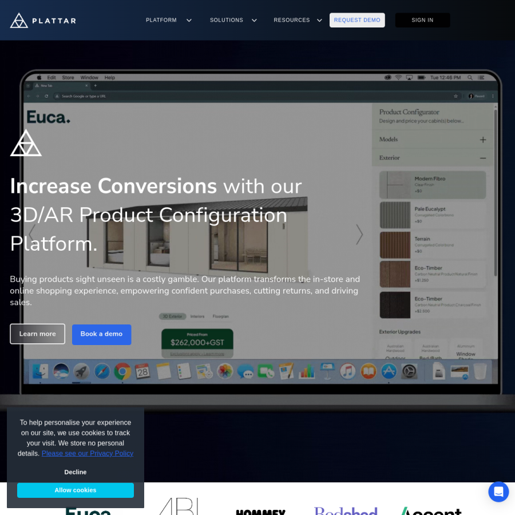Open Books app in the dock
This screenshot has height=515, width=515.
(x=369, y=371)
